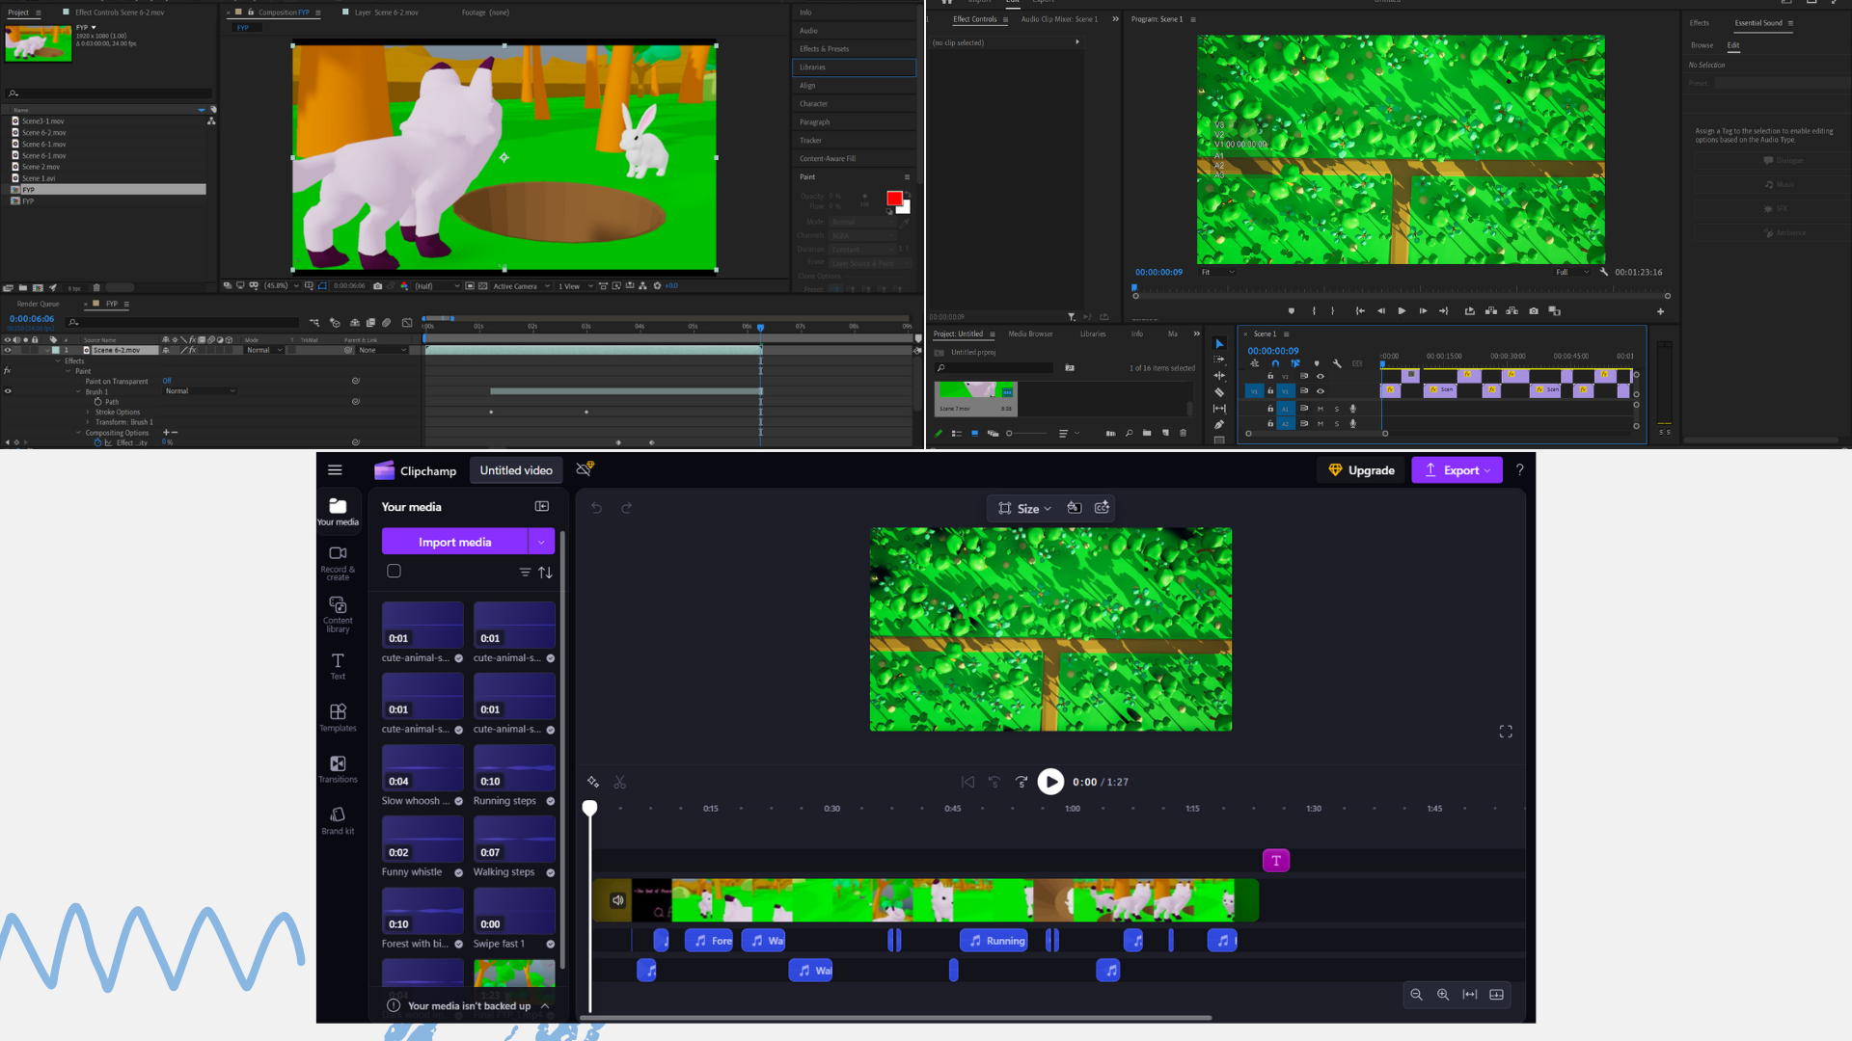Screen dimensions: 1852x1041
Task: Solo the A2 track in Premiere
Action: point(1337,424)
